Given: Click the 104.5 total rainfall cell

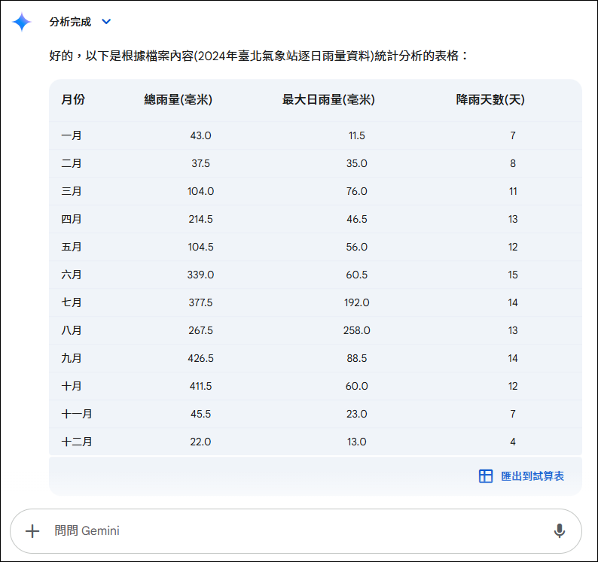Looking at the screenshot, I should pyautogui.click(x=200, y=247).
